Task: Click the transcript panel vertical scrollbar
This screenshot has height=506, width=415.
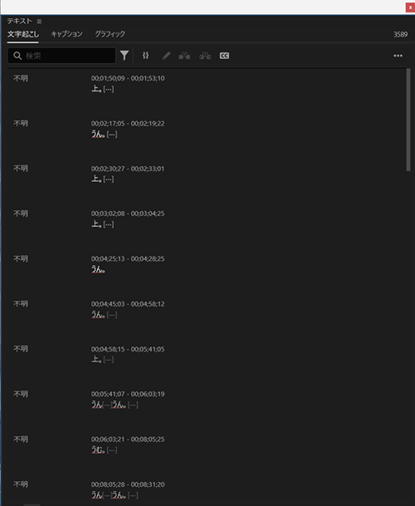Action: click(408, 120)
